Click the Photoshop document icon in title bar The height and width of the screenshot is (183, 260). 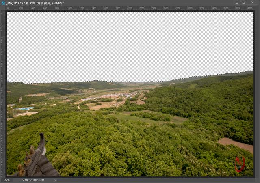[x=3, y=3]
